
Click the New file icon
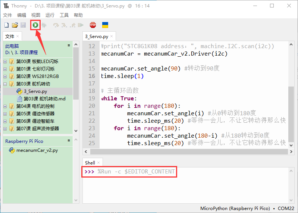6,25
